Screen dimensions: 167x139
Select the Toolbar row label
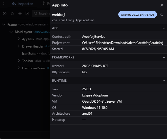tap(28, 61)
